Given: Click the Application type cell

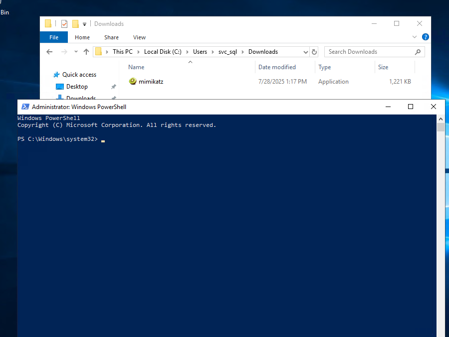Looking at the screenshot, I should [x=333, y=82].
